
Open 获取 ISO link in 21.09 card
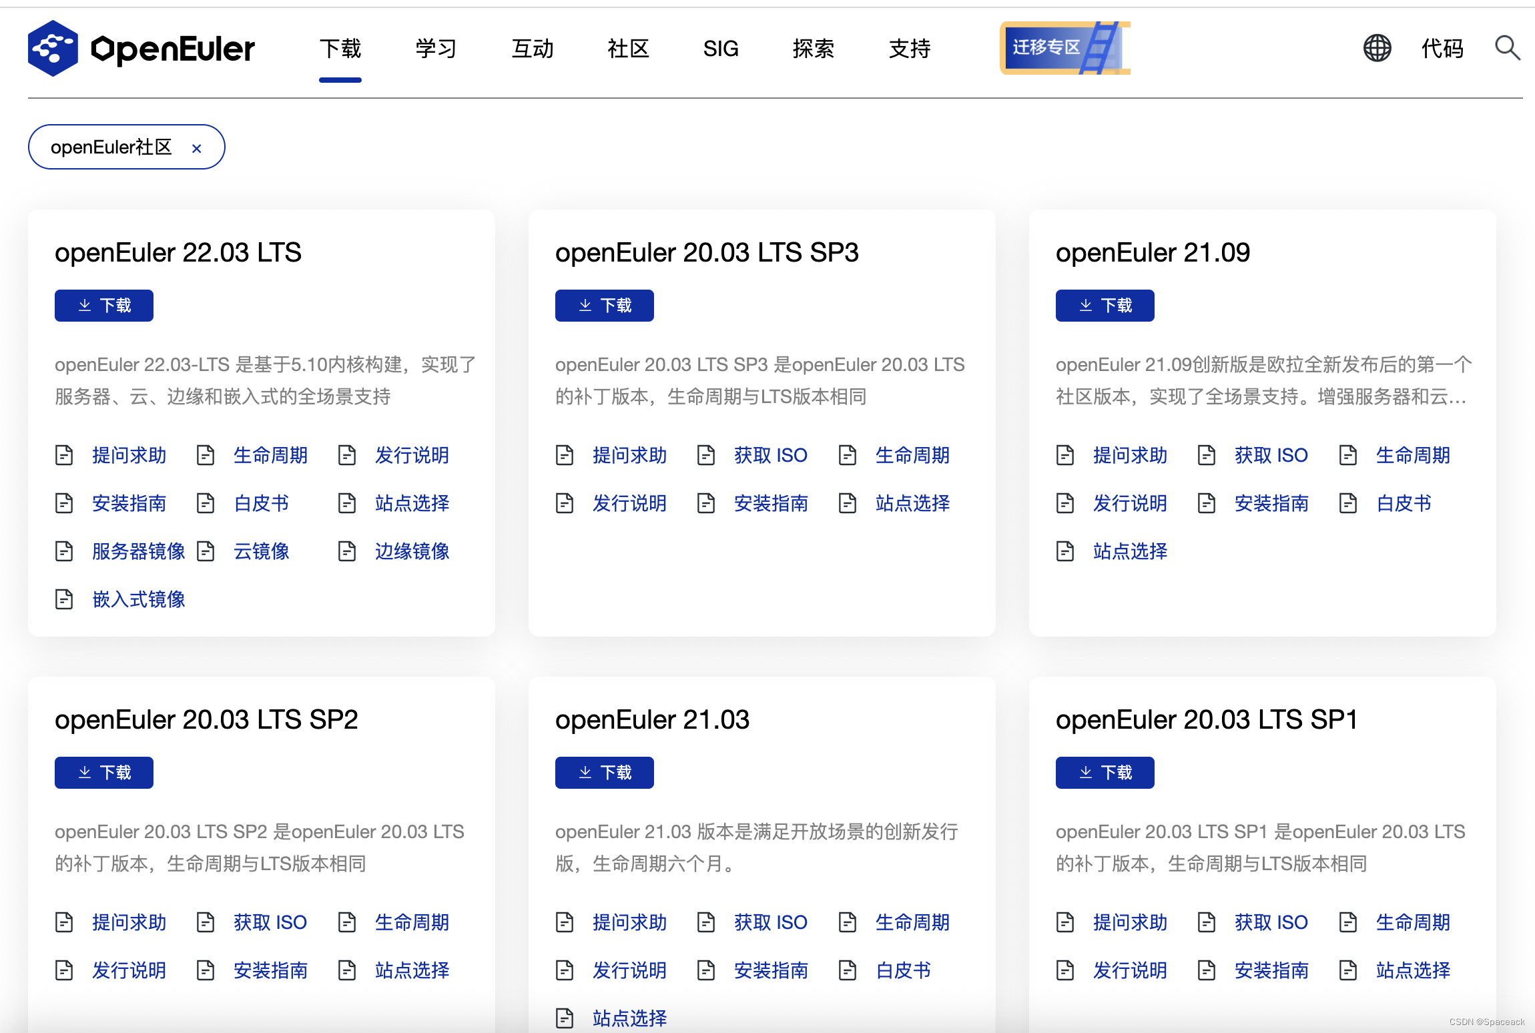coord(1271,455)
